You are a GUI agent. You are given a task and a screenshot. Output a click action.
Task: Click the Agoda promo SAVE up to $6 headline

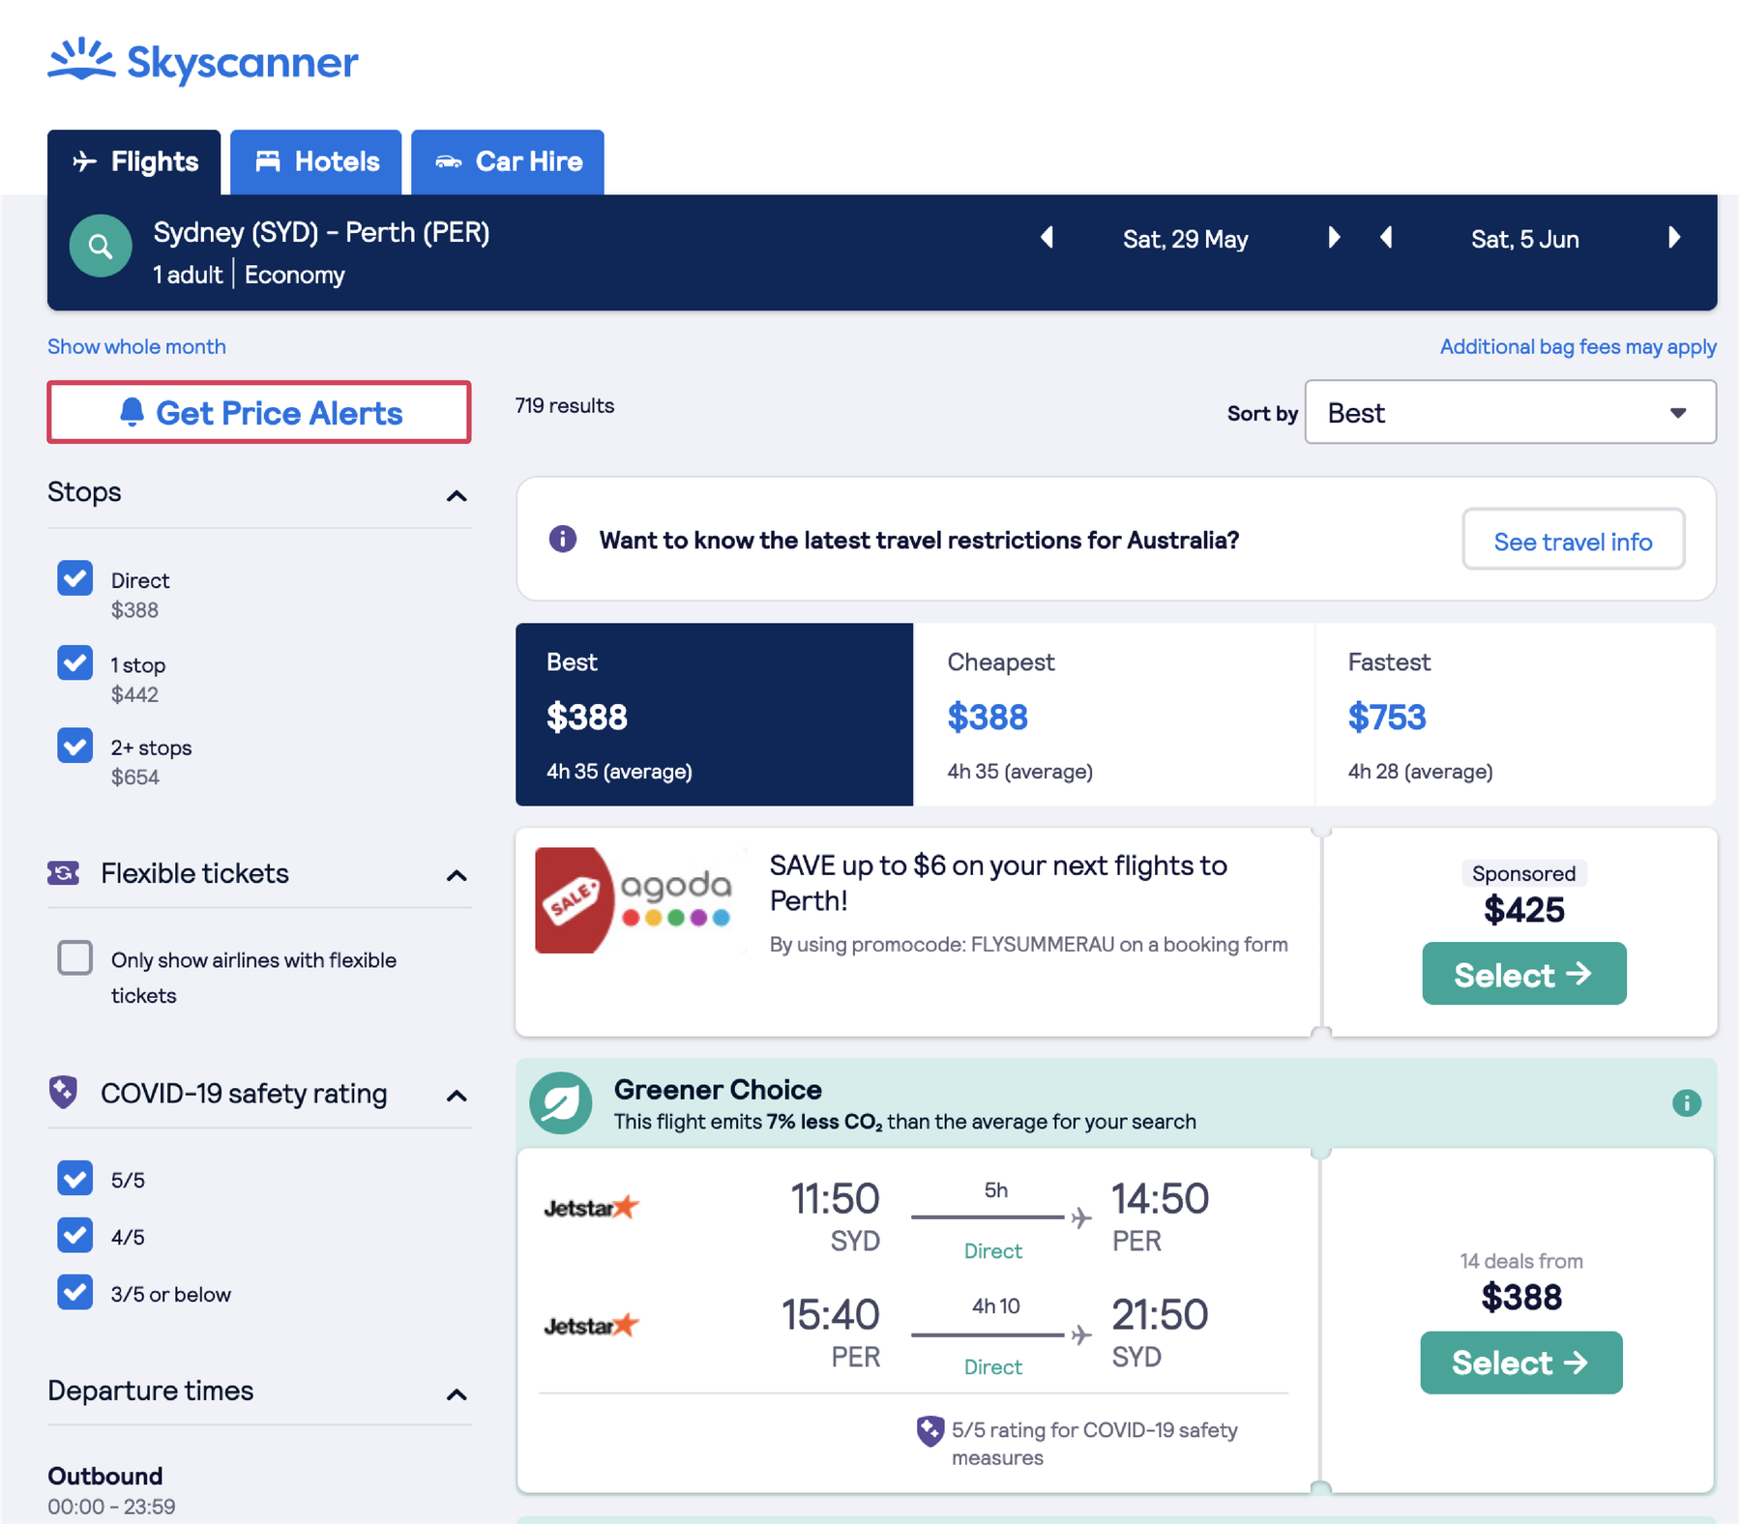tap(998, 883)
